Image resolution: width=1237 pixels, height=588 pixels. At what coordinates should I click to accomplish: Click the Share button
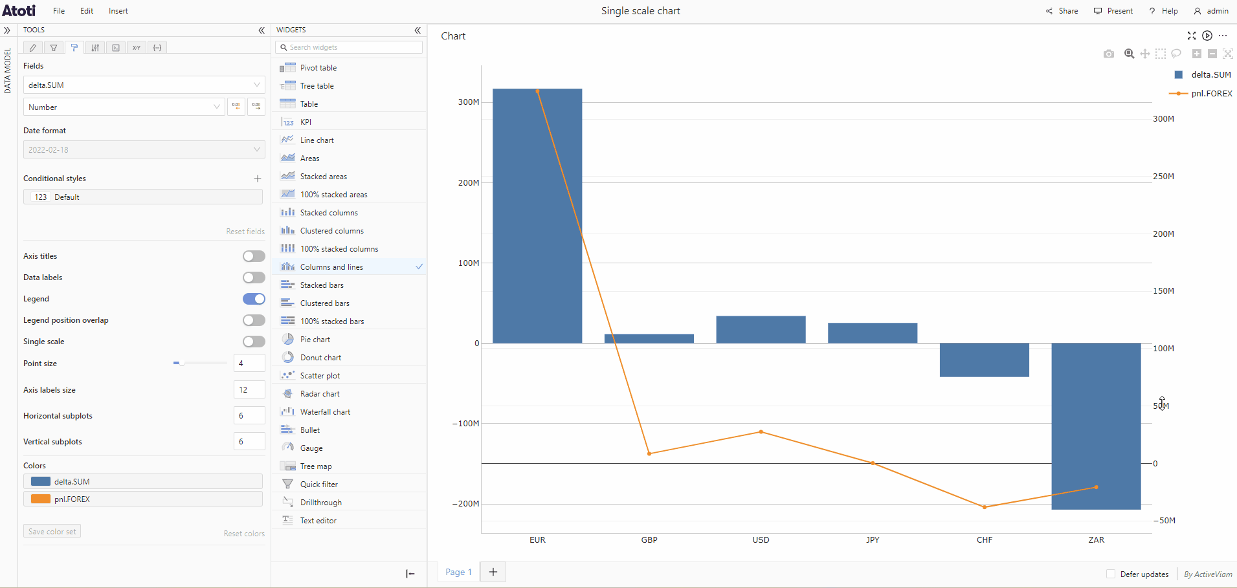point(1062,11)
